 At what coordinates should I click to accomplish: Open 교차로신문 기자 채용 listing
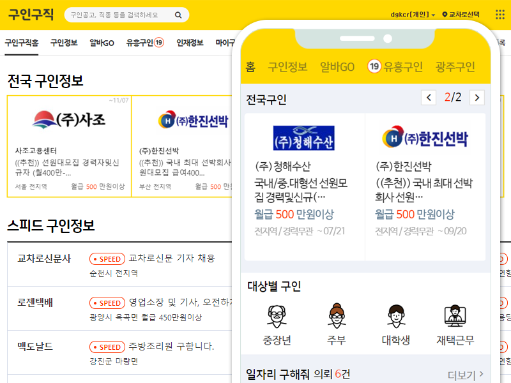172,259
